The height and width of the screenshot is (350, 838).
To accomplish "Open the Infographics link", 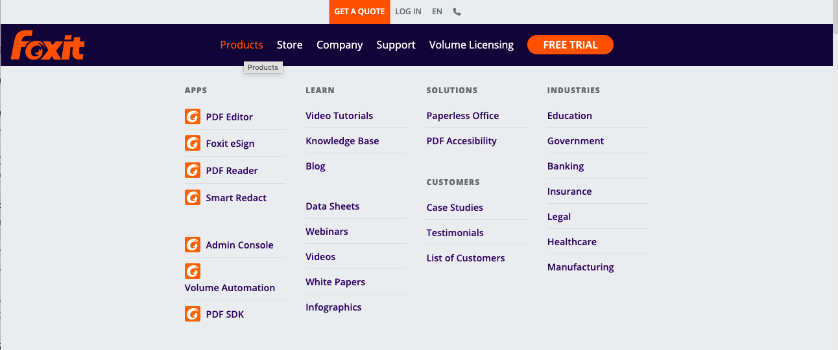I will (x=333, y=307).
